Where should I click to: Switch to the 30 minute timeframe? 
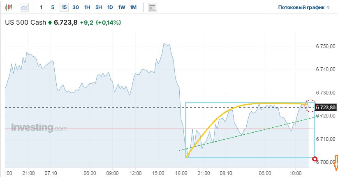76,7
